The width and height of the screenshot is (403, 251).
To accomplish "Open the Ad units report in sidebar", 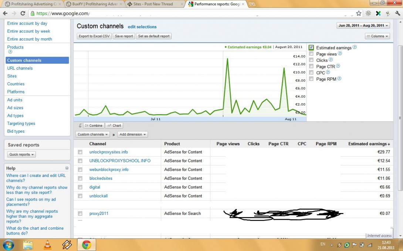I will [x=15, y=100].
